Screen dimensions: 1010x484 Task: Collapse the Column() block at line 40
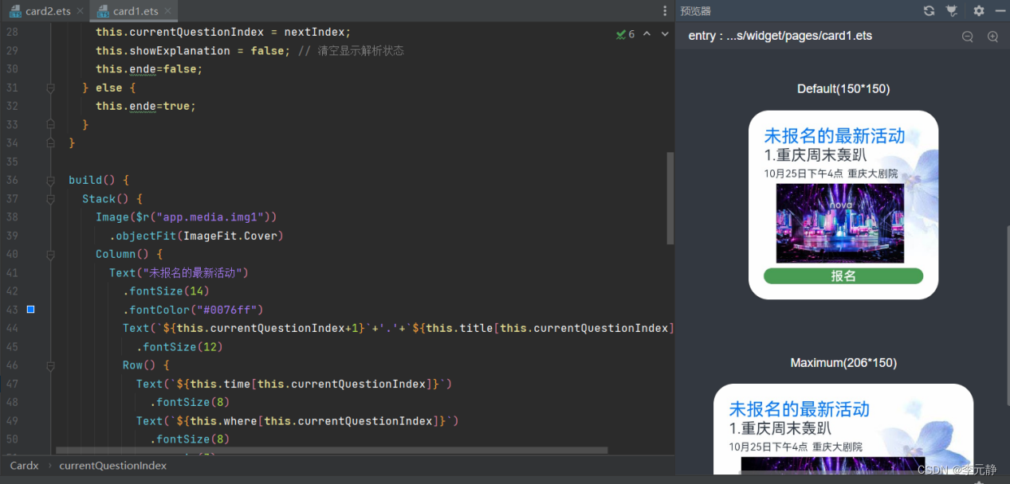(51, 254)
